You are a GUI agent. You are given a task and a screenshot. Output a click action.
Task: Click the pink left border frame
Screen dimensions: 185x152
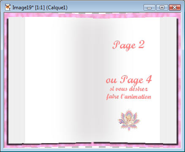(x=6, y=80)
